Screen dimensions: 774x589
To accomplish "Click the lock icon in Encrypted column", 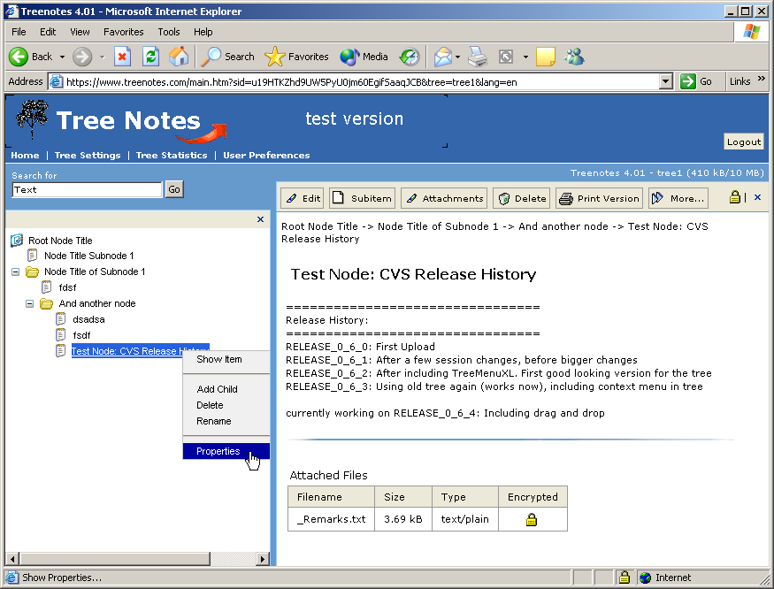I will click(x=532, y=519).
